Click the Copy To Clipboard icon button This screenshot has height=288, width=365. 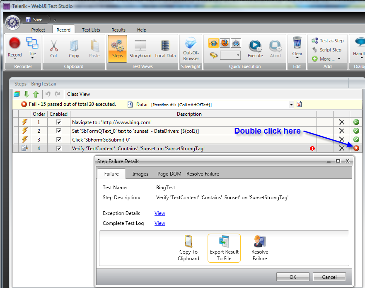coord(189,248)
